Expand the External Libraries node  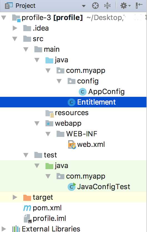[x=4, y=229]
